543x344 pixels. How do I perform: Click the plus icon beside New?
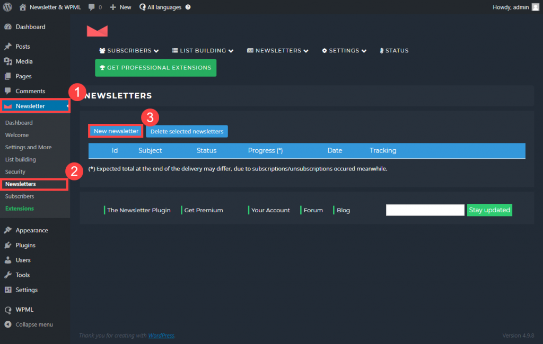click(x=113, y=7)
